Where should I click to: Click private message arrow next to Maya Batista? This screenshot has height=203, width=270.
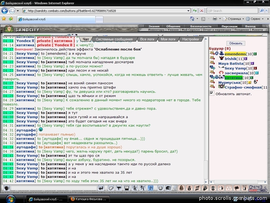coord(212,63)
